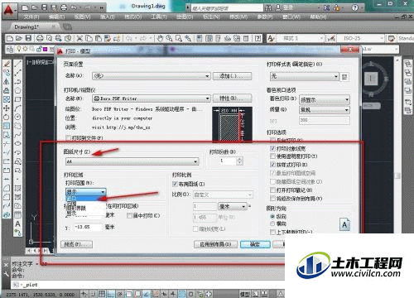Open the plot style table dropdown showing 无
The height and width of the screenshot is (298, 414).
click(x=305, y=76)
